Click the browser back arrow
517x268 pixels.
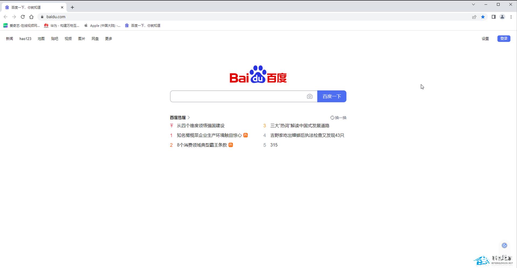[5, 17]
